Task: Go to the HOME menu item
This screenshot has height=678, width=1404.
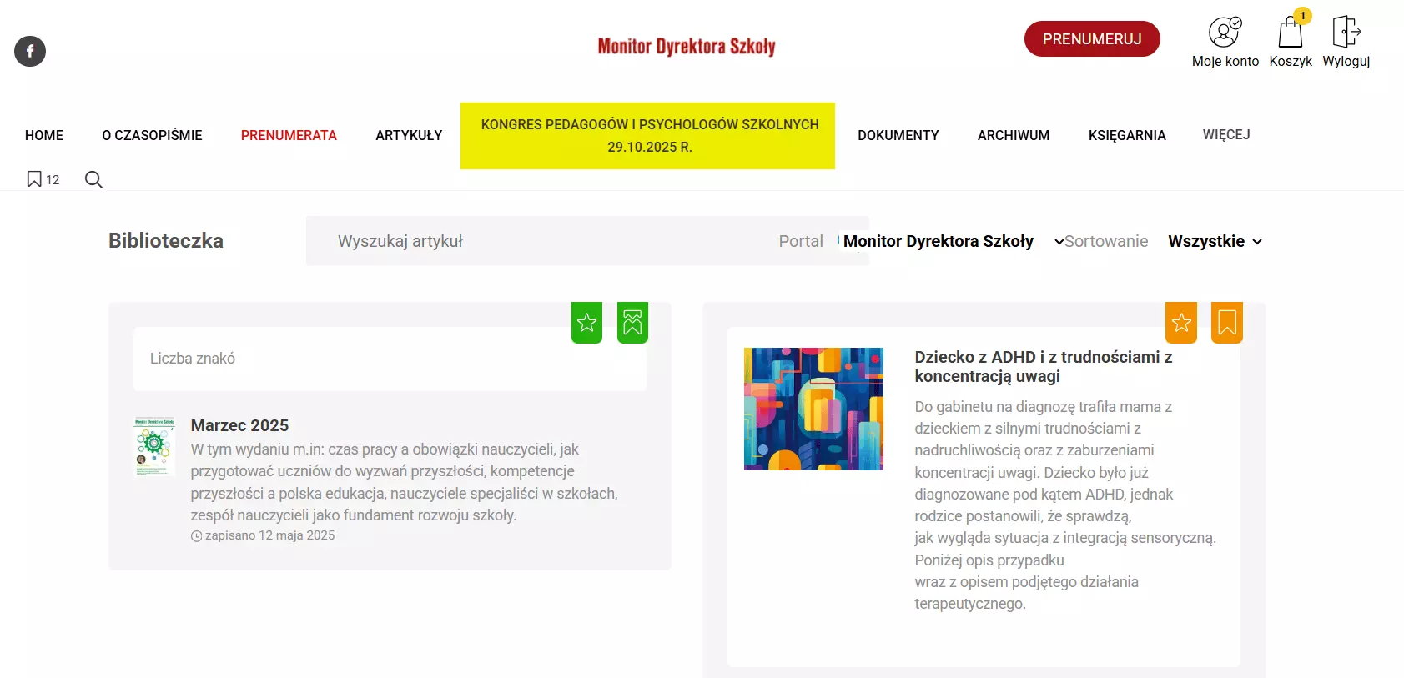Action: [x=44, y=135]
